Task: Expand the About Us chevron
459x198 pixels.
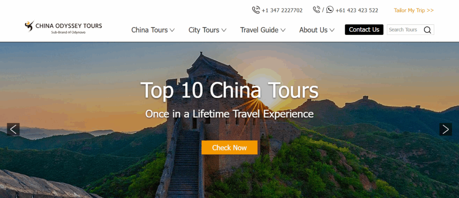Action: [332, 30]
